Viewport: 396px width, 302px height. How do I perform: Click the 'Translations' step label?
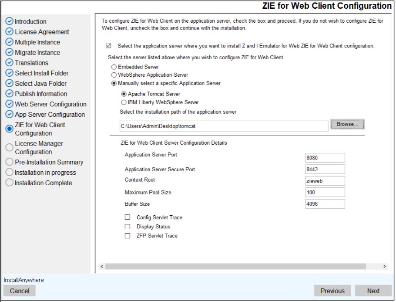click(32, 63)
